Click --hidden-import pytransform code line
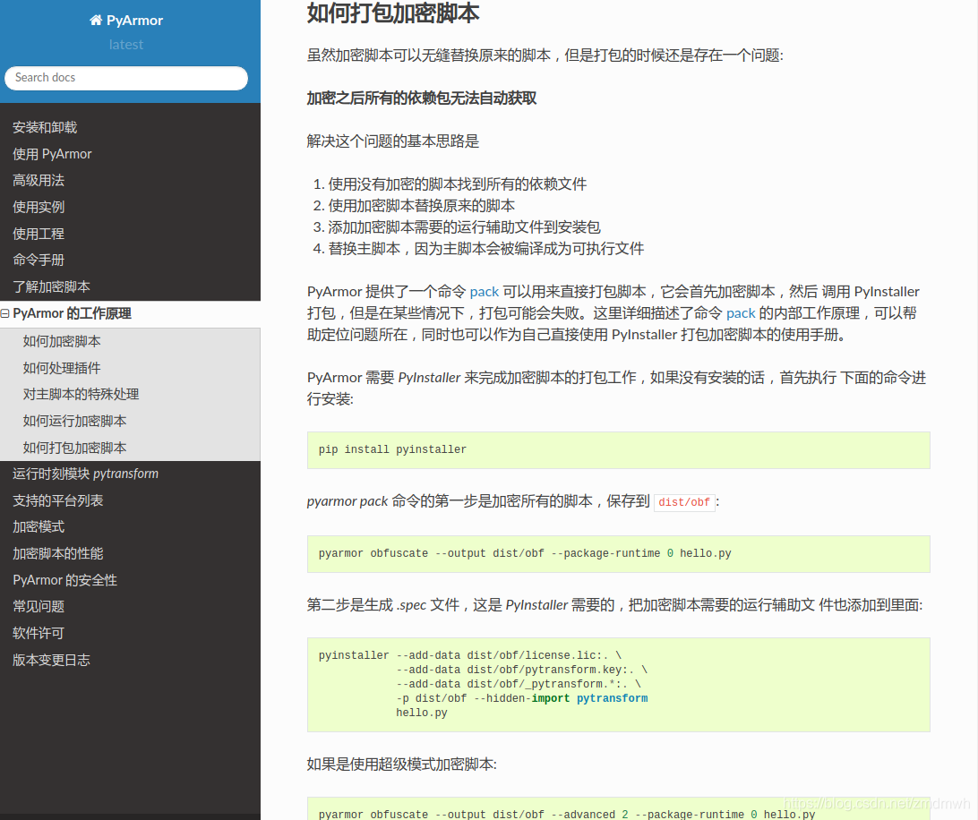The width and height of the screenshot is (978, 820). click(x=522, y=698)
